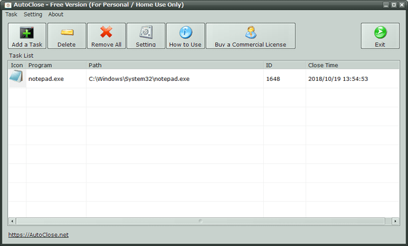Click the right arrow of horizontal scrollbar

395,221
